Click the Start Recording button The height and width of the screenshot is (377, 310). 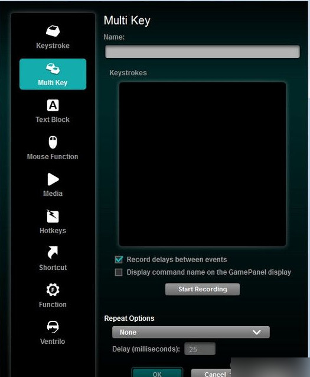point(203,289)
